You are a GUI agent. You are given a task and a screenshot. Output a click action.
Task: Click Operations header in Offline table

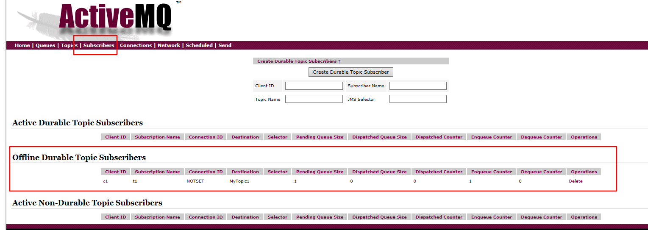[x=584, y=172]
